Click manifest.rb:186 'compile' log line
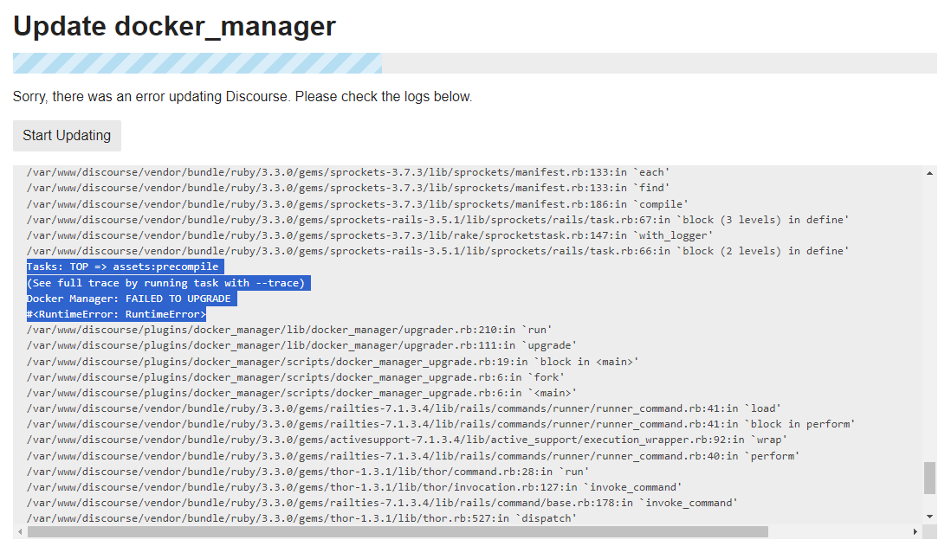Screen dimensions: 951x559 point(357,204)
